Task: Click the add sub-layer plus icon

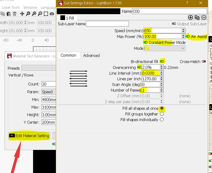Action: (x=190, y=17)
